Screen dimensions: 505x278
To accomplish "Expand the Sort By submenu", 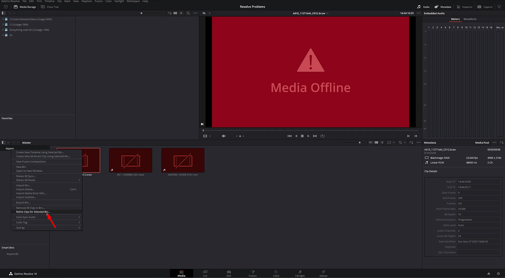I will pyautogui.click(x=46, y=228).
